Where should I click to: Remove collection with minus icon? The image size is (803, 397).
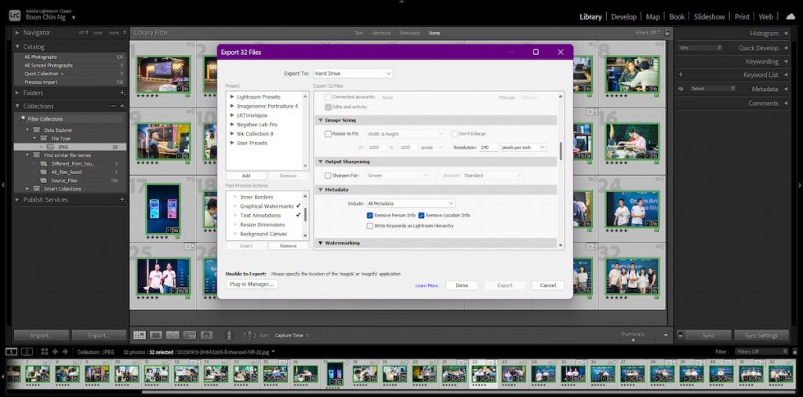[x=113, y=106]
